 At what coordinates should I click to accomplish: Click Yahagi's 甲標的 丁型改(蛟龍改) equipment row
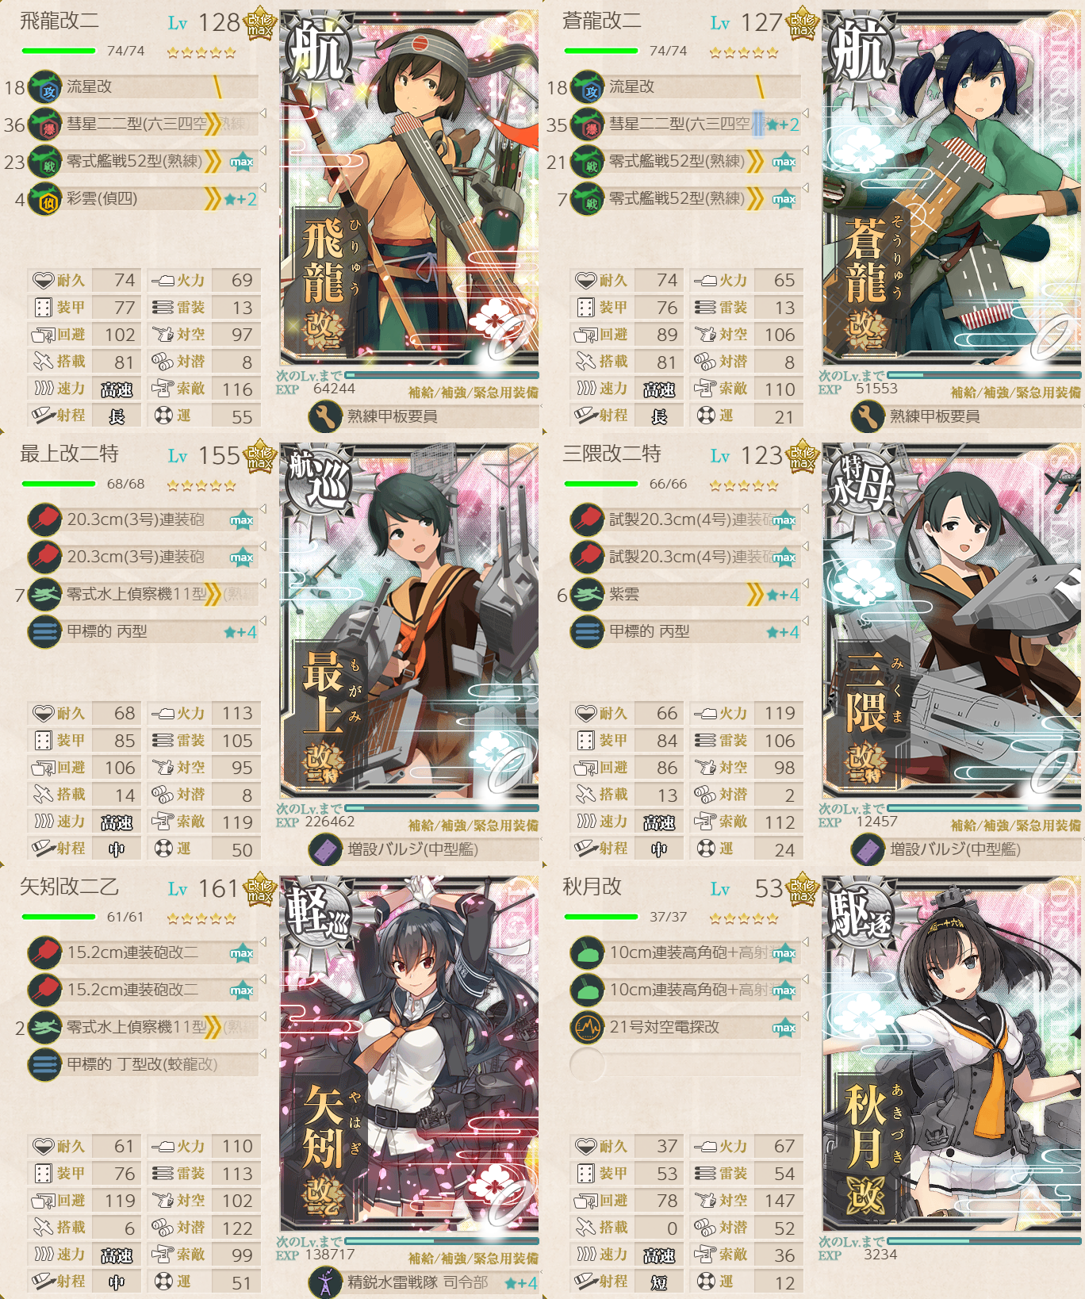click(144, 1065)
